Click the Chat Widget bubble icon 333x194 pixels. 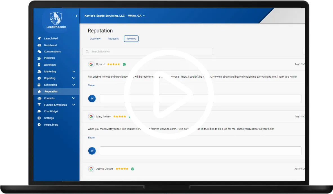pos(39,111)
